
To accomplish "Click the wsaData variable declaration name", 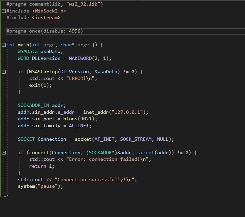I will pyautogui.click(x=50, y=52).
